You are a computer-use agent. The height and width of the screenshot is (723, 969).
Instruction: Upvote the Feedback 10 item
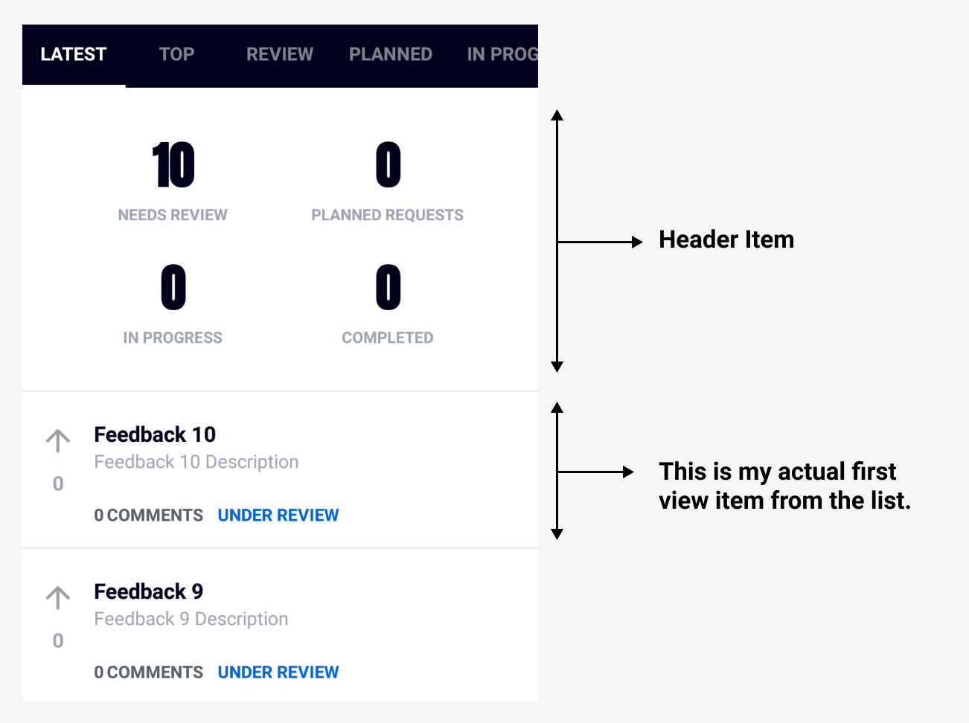click(58, 440)
